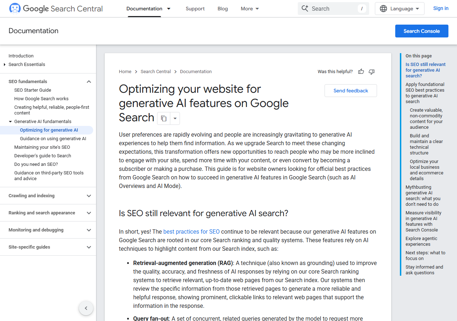Open Maintaining your site's SEO
The image size is (457, 321).
point(42,147)
